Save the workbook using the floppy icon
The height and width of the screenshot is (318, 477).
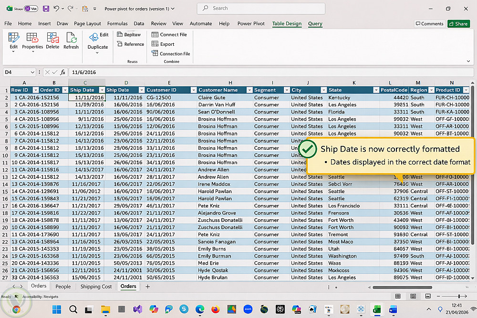click(46, 9)
